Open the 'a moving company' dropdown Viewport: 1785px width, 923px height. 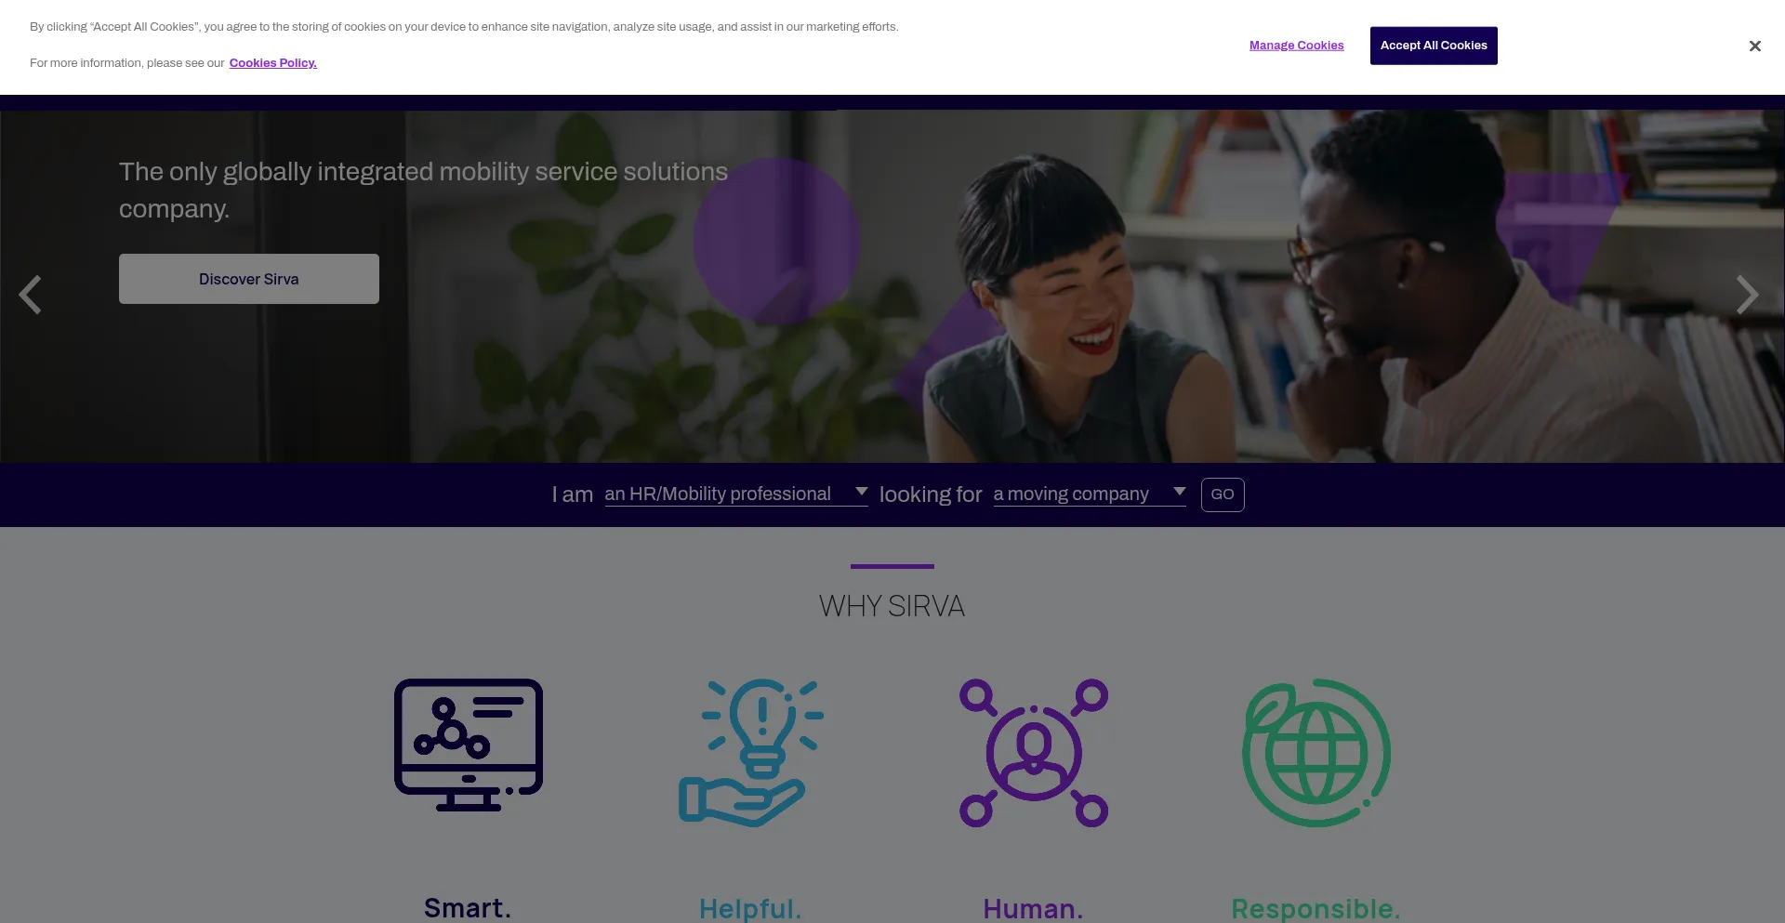coord(1090,494)
